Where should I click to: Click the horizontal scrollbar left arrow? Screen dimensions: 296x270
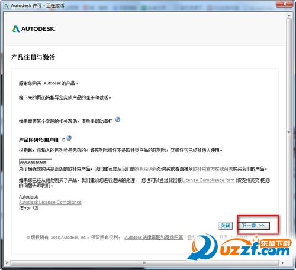pyautogui.click(x=7, y=263)
